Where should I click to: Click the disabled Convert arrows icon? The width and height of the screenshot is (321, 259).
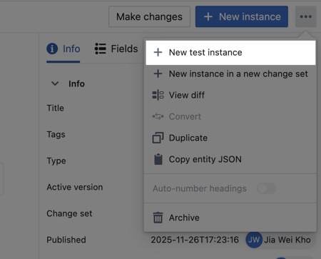(x=158, y=116)
